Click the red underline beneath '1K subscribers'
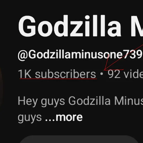Viewport: 143px width, 143px height. (58, 79)
